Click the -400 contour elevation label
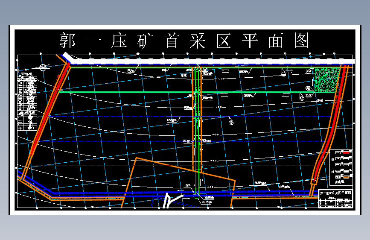The image size is (370, 240). tap(216, 135)
